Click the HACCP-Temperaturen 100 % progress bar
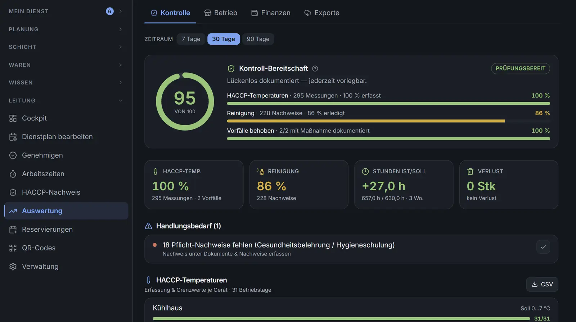The image size is (576, 322). (388, 104)
